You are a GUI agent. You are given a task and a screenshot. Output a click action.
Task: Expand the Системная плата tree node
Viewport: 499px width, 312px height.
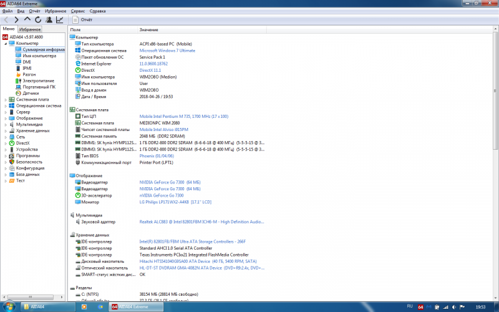pyautogui.click(x=6, y=100)
